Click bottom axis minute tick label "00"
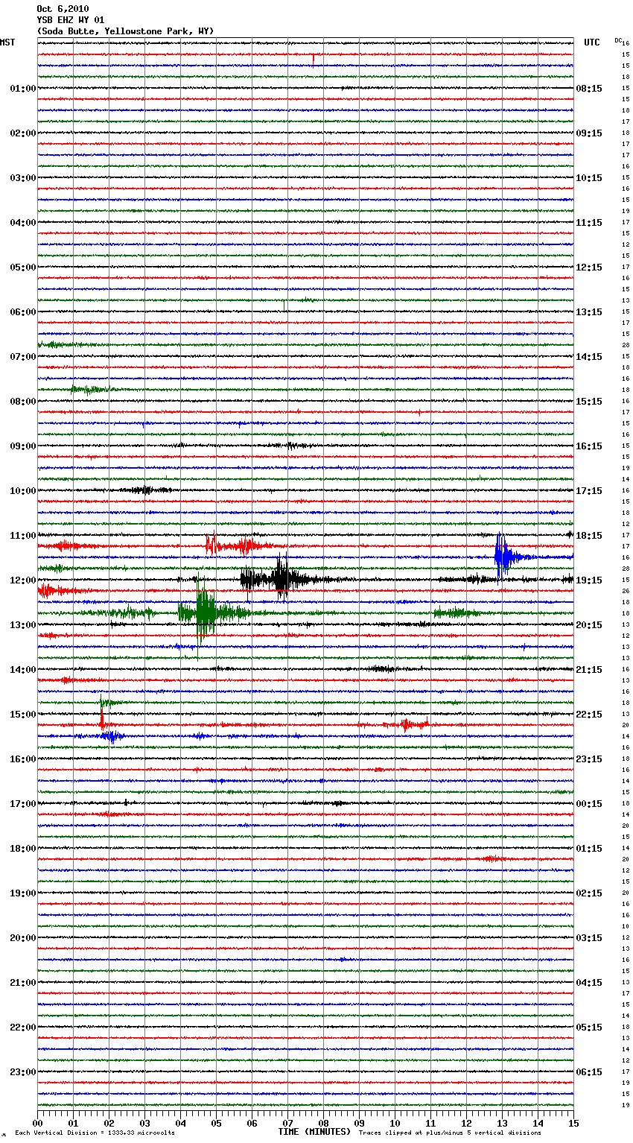The width and height of the screenshot is (633, 1143). point(38,1123)
